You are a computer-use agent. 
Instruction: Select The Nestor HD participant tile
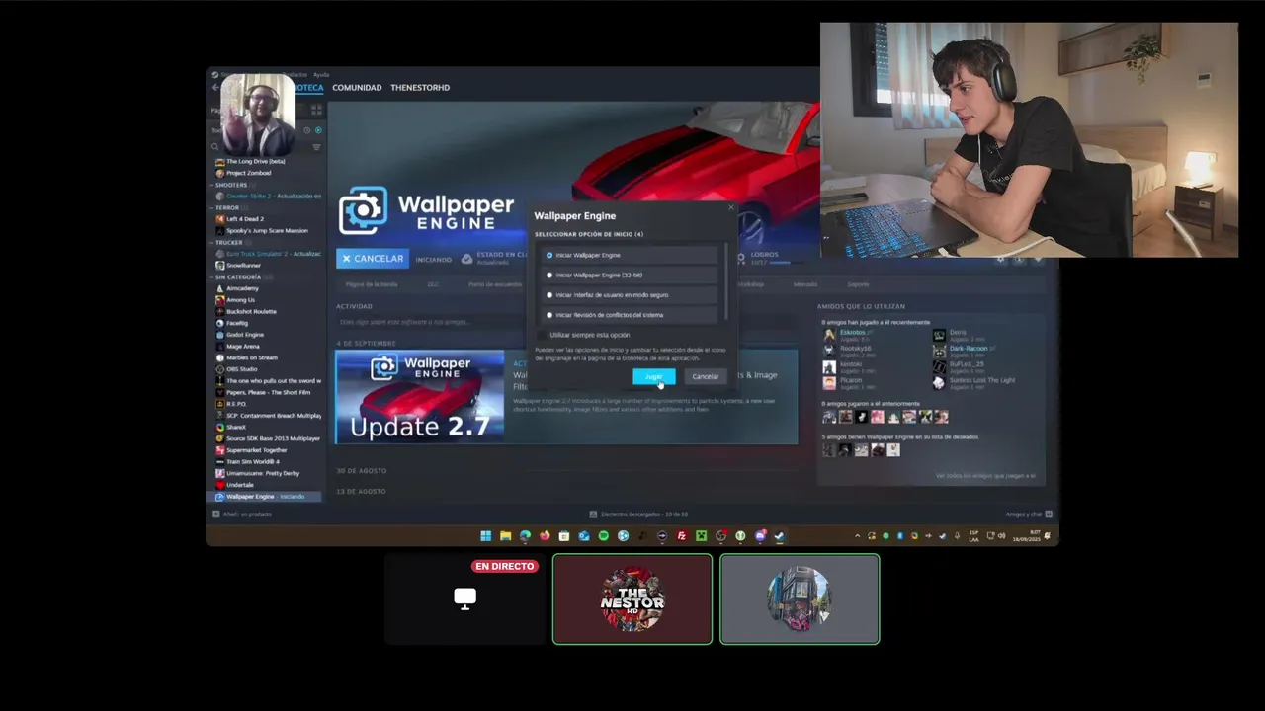(x=632, y=598)
